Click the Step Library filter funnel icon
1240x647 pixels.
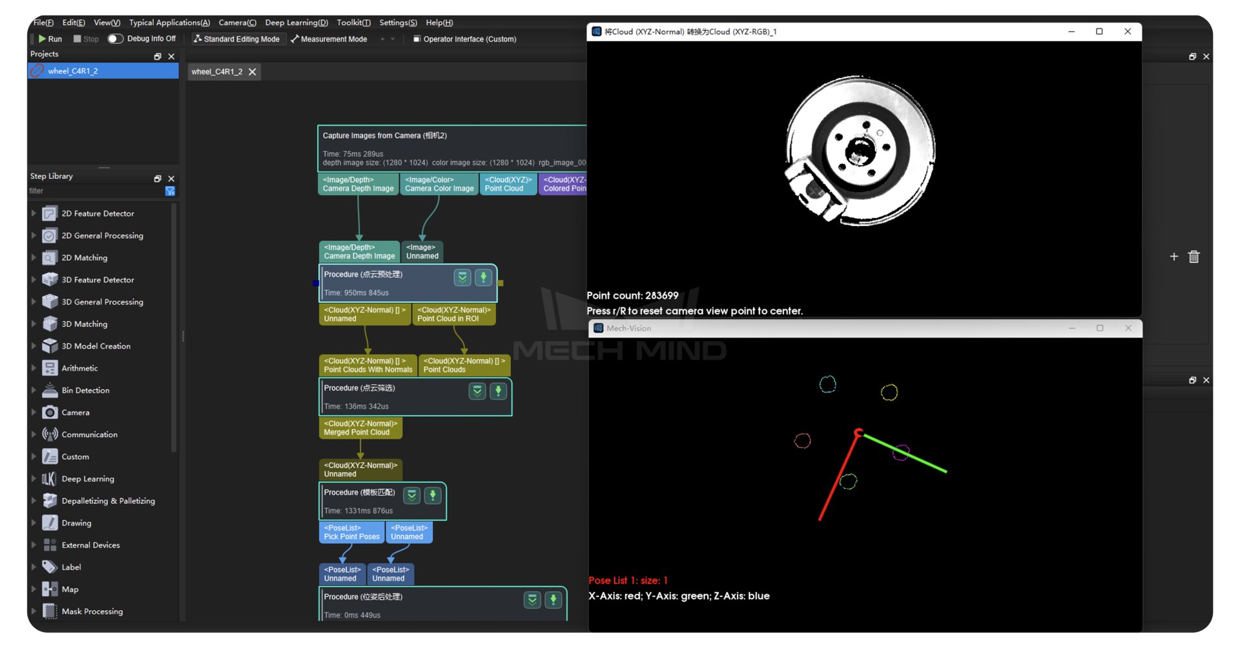click(170, 191)
